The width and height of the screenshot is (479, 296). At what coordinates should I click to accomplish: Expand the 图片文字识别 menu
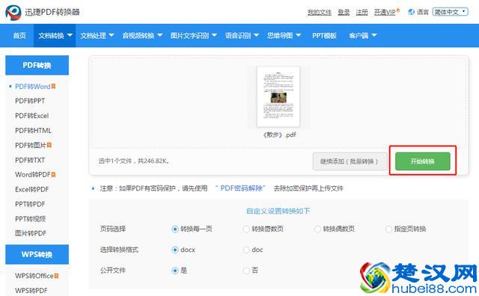tap(193, 35)
